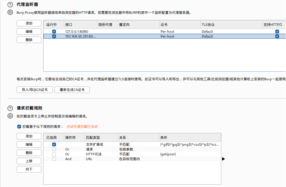
Task: Click Default TLS cell in 192.168.50.251 row
Action: coord(231,37)
